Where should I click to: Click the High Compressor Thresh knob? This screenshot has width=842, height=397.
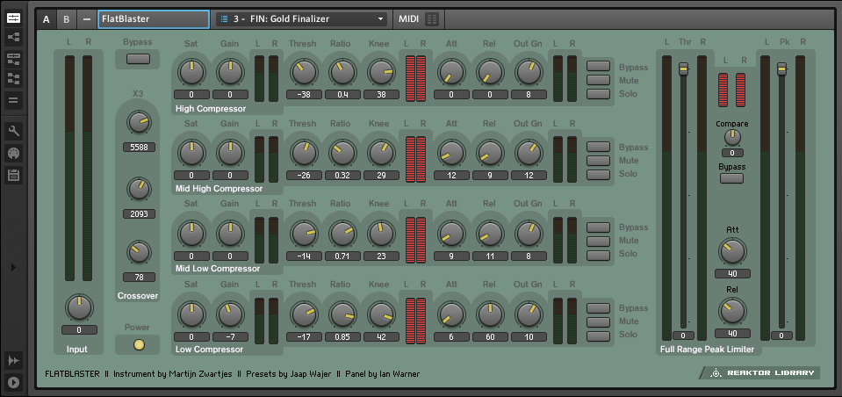[304, 72]
